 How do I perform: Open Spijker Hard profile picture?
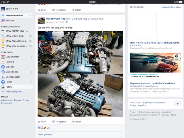point(3,9)
